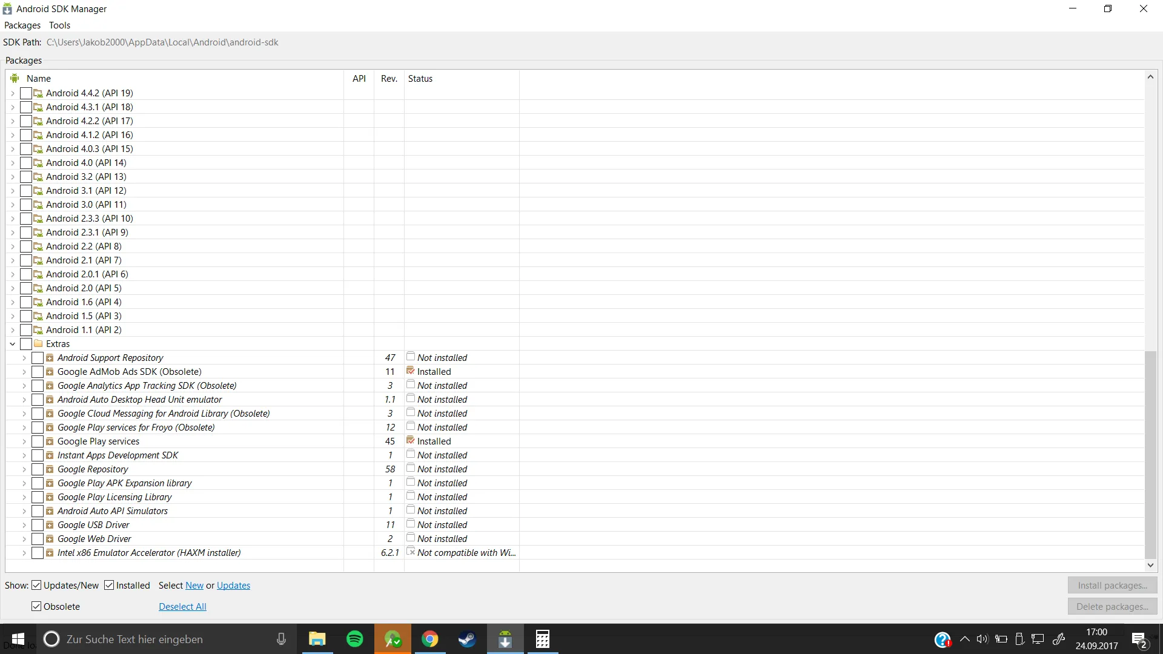Click the Android 4.4.2 platform folder icon

38,93
